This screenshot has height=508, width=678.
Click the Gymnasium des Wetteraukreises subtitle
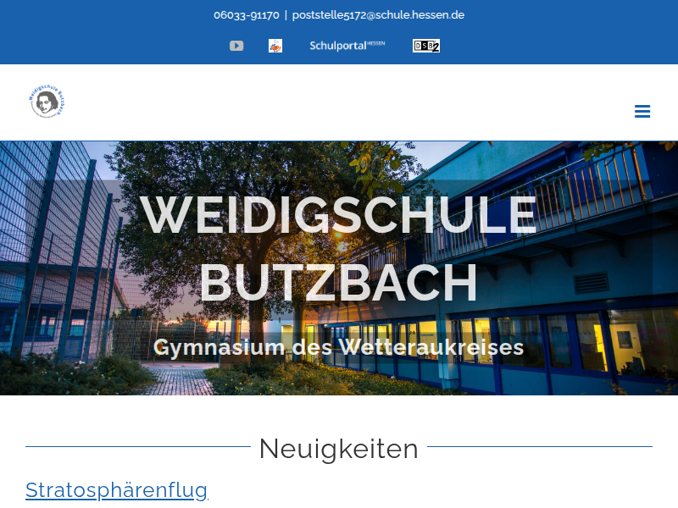coord(338,347)
